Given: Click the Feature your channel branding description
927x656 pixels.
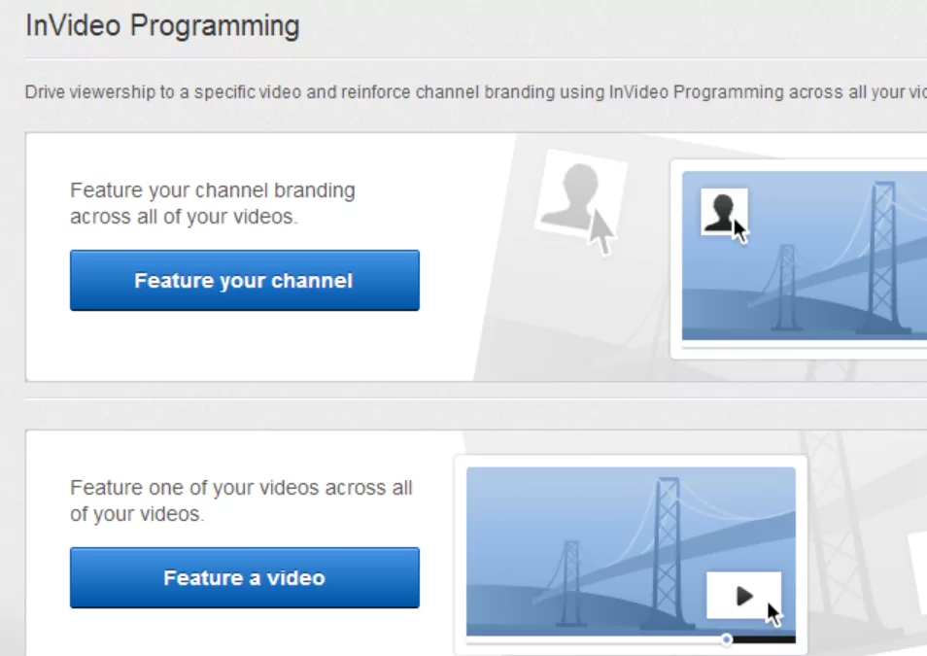Looking at the screenshot, I should click(212, 203).
